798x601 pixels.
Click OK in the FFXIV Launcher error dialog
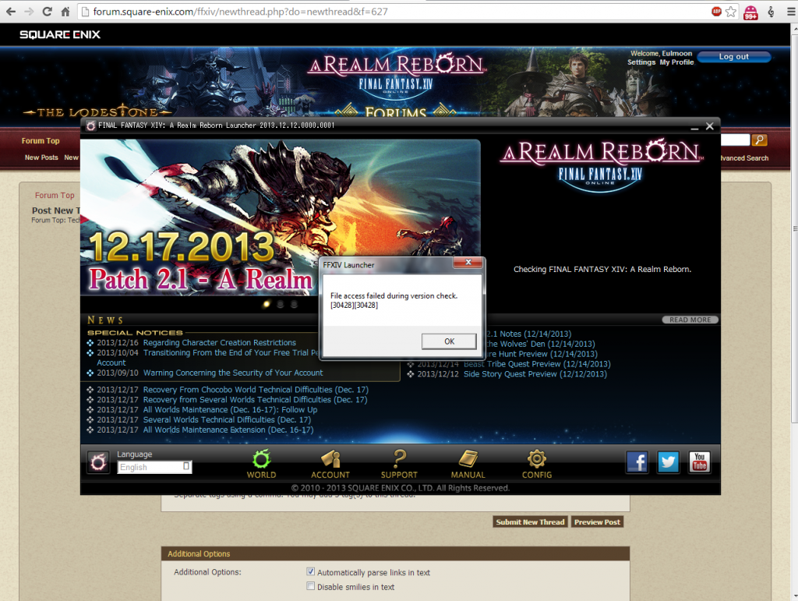[x=449, y=341]
